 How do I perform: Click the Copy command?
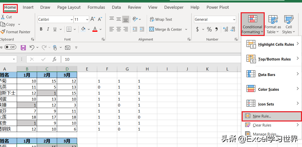point(8,24)
